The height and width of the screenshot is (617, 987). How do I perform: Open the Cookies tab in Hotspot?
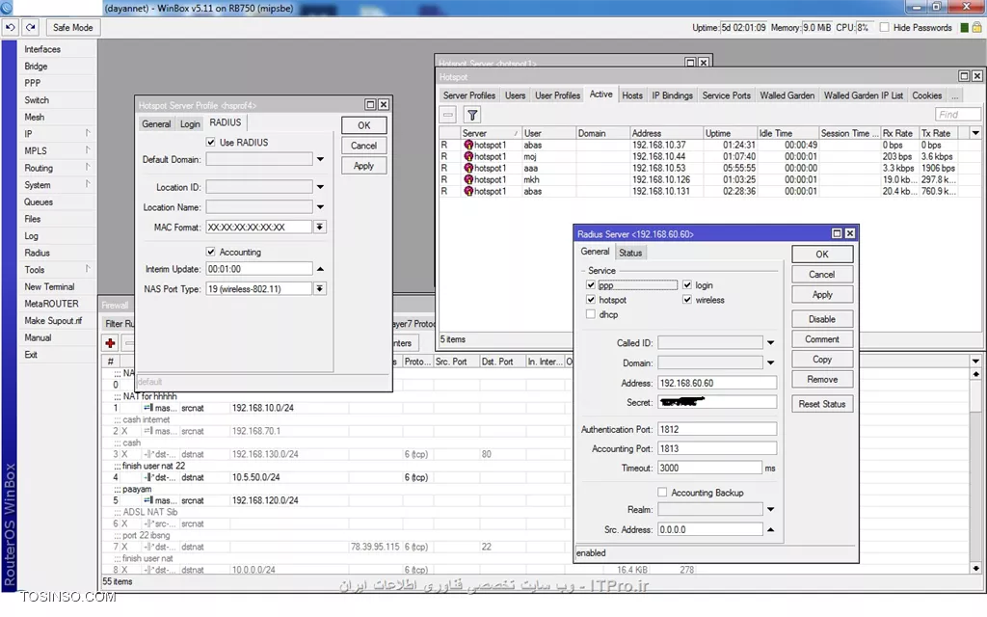[926, 95]
